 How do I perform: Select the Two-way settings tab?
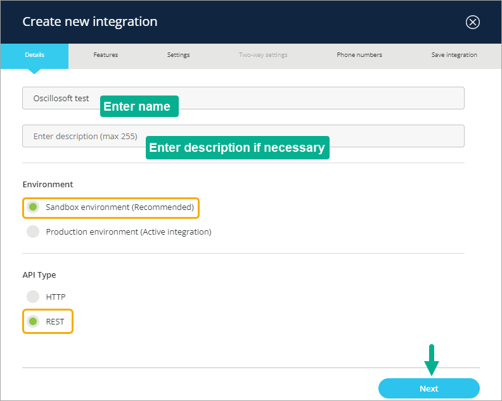263,55
